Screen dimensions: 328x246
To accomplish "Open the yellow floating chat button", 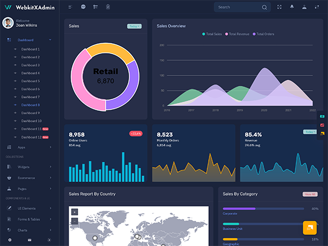I will 310,227.
